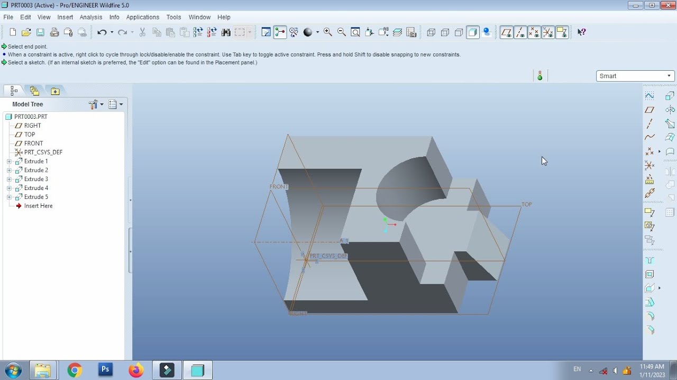Select the Extrude tool
The width and height of the screenshot is (677, 380).
point(670,96)
